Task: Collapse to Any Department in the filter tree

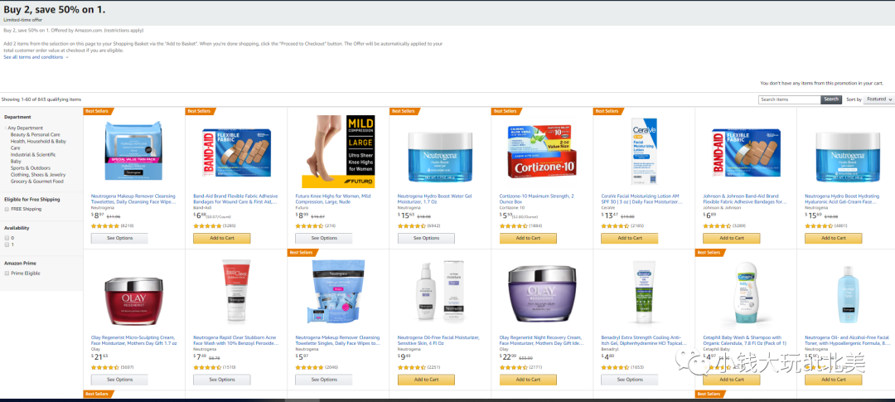Action: pos(25,128)
